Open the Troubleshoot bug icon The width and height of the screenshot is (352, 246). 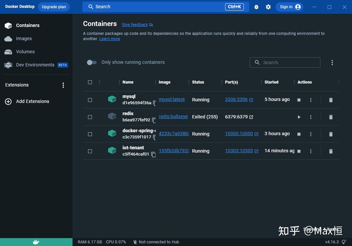(x=256, y=7)
